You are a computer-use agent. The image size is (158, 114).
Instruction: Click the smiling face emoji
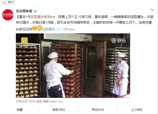click(x=39, y=28)
